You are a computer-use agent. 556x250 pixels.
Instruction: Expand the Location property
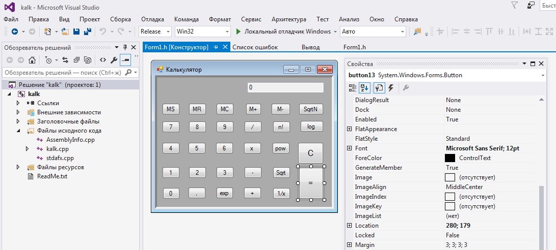[x=349, y=226]
